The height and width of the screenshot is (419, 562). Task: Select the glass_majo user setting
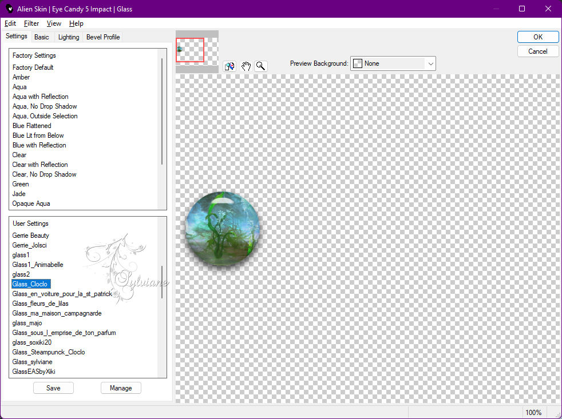(27, 322)
